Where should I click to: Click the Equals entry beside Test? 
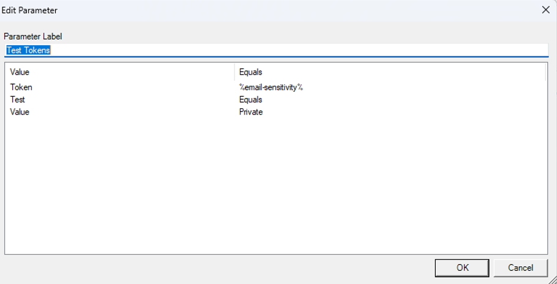pos(250,100)
